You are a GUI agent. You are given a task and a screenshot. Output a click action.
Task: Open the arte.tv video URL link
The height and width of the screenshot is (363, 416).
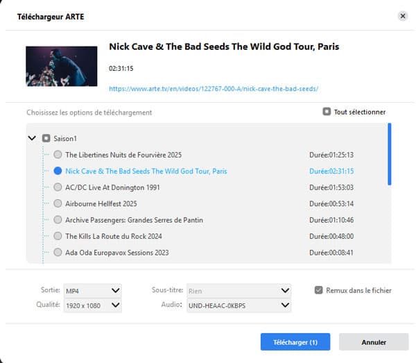point(214,89)
